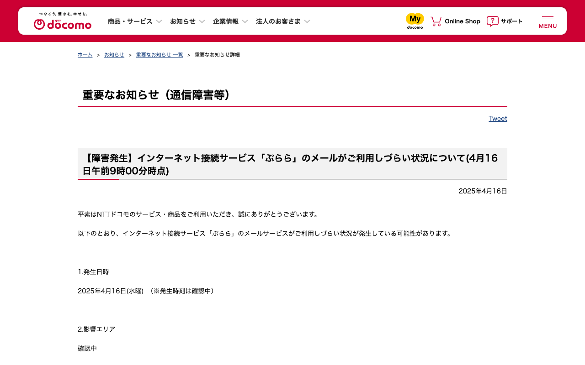This screenshot has width=585, height=365.
Task: Click the 重要なお知らせ詳細 breadcrumb text
Action: (217, 55)
